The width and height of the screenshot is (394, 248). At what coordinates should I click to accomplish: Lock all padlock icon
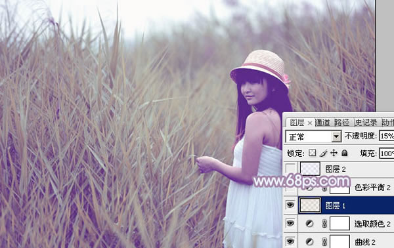345,153
